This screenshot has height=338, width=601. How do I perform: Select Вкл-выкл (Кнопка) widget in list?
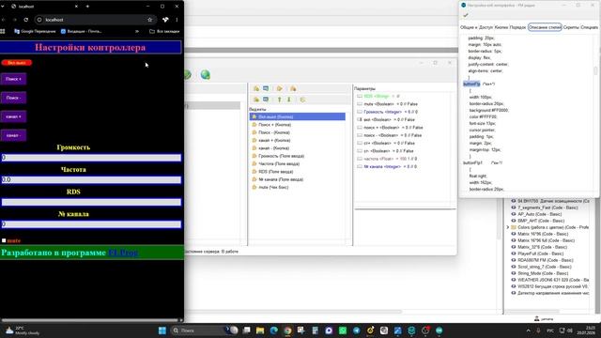[x=298, y=116]
